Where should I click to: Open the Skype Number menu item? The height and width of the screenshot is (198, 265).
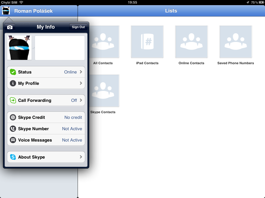click(46, 129)
